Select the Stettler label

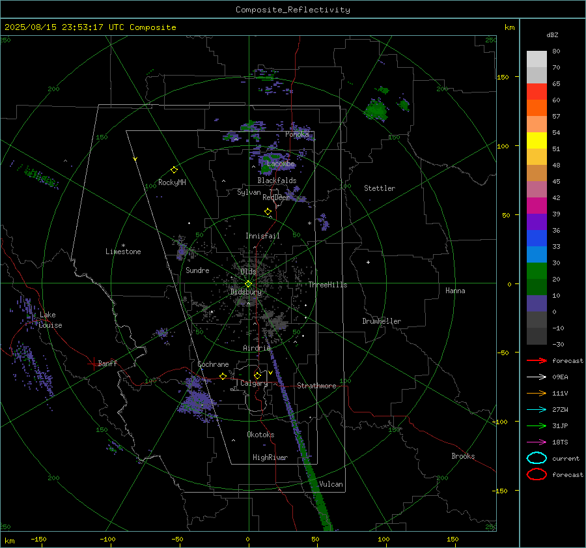380,188
